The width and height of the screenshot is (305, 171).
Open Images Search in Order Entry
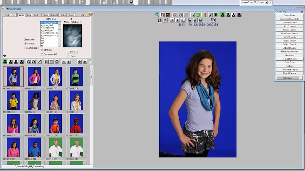(289, 41)
